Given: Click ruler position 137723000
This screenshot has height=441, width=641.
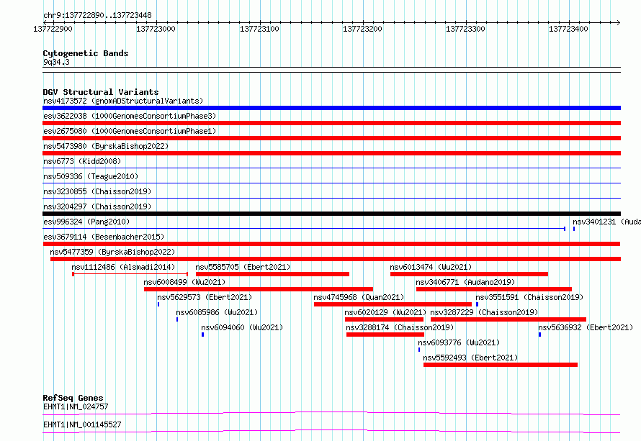Looking at the screenshot, I should 156,29.
